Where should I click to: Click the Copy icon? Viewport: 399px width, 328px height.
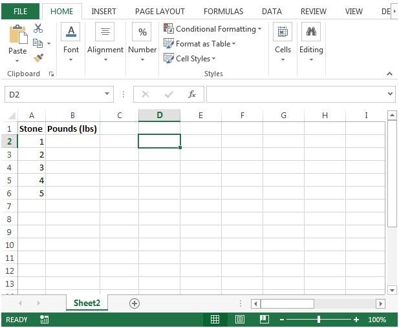pos(38,43)
